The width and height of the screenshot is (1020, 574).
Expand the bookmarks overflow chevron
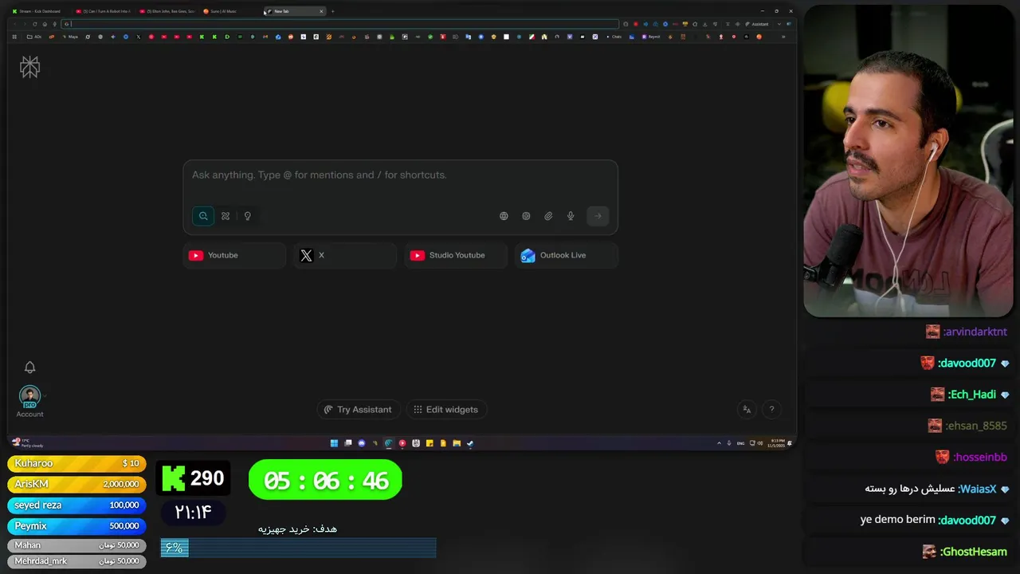(x=783, y=37)
